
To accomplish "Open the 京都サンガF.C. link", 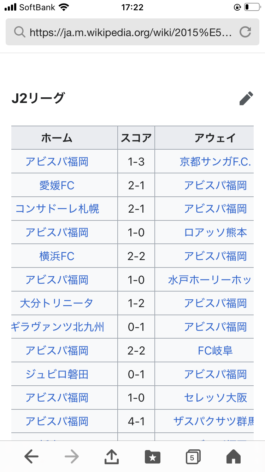I will point(215,162).
